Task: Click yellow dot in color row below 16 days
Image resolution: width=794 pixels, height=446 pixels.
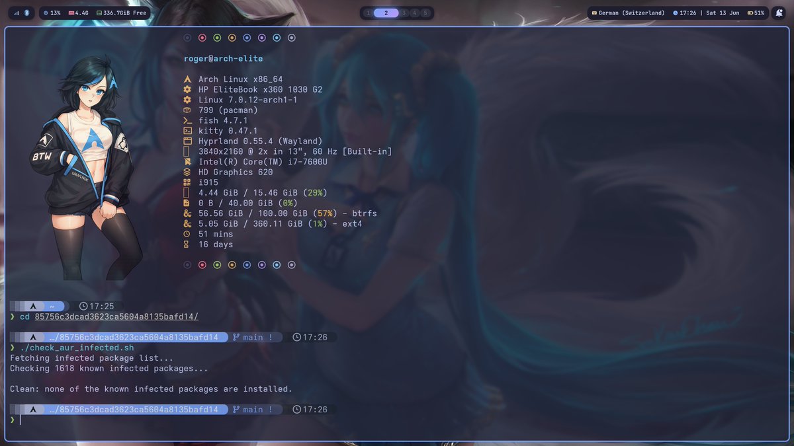Action: tap(232, 265)
